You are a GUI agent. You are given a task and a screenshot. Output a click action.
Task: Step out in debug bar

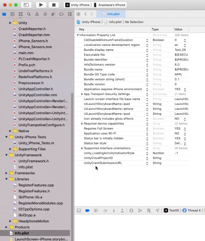[122, 211]
